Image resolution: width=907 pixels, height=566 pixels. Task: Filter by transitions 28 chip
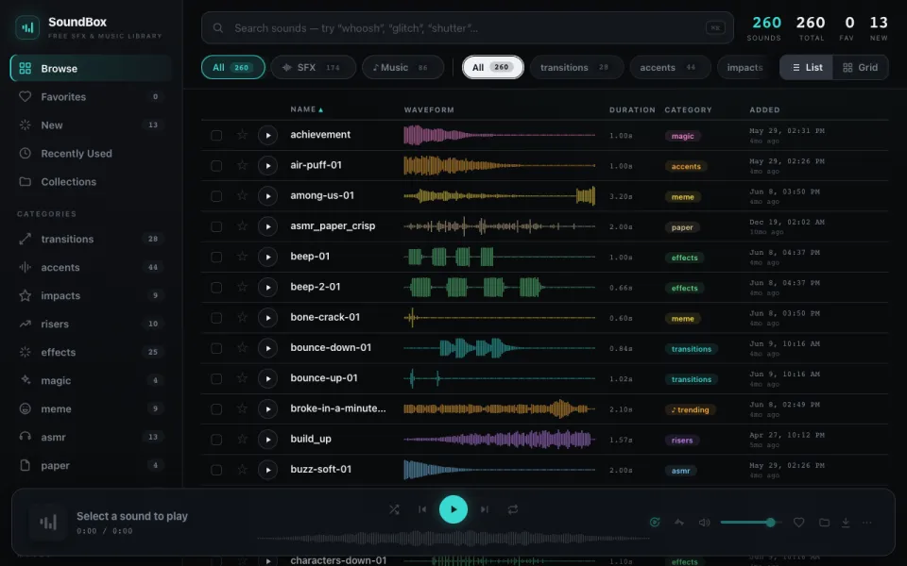[576, 68]
